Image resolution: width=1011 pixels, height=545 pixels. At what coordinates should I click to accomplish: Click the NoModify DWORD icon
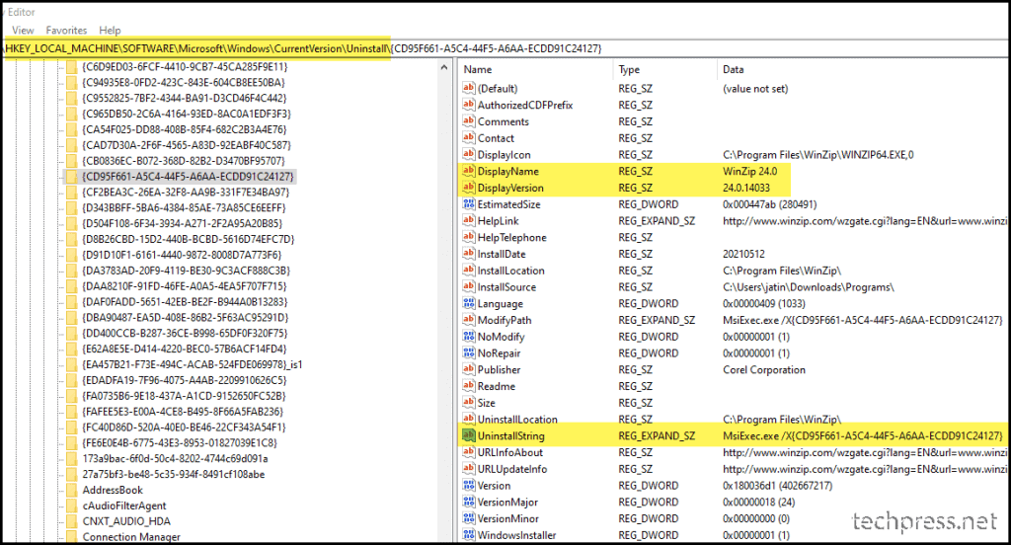click(469, 336)
